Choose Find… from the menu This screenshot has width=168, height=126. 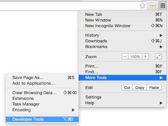122,72
